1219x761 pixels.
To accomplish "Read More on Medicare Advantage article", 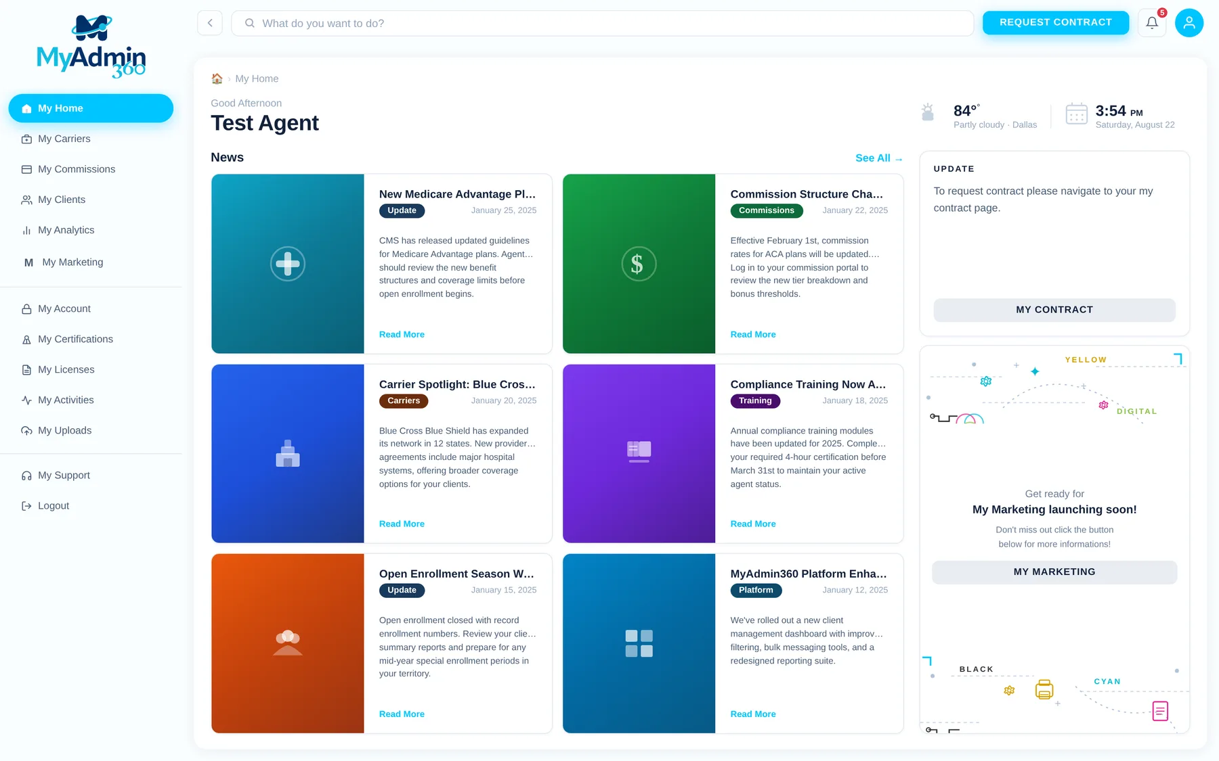I will [402, 334].
